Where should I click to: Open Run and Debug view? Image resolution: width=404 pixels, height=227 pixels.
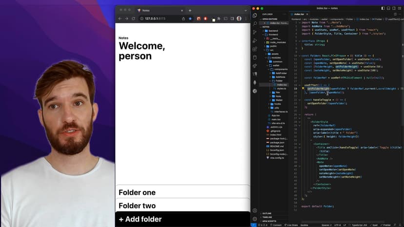tap(255, 40)
